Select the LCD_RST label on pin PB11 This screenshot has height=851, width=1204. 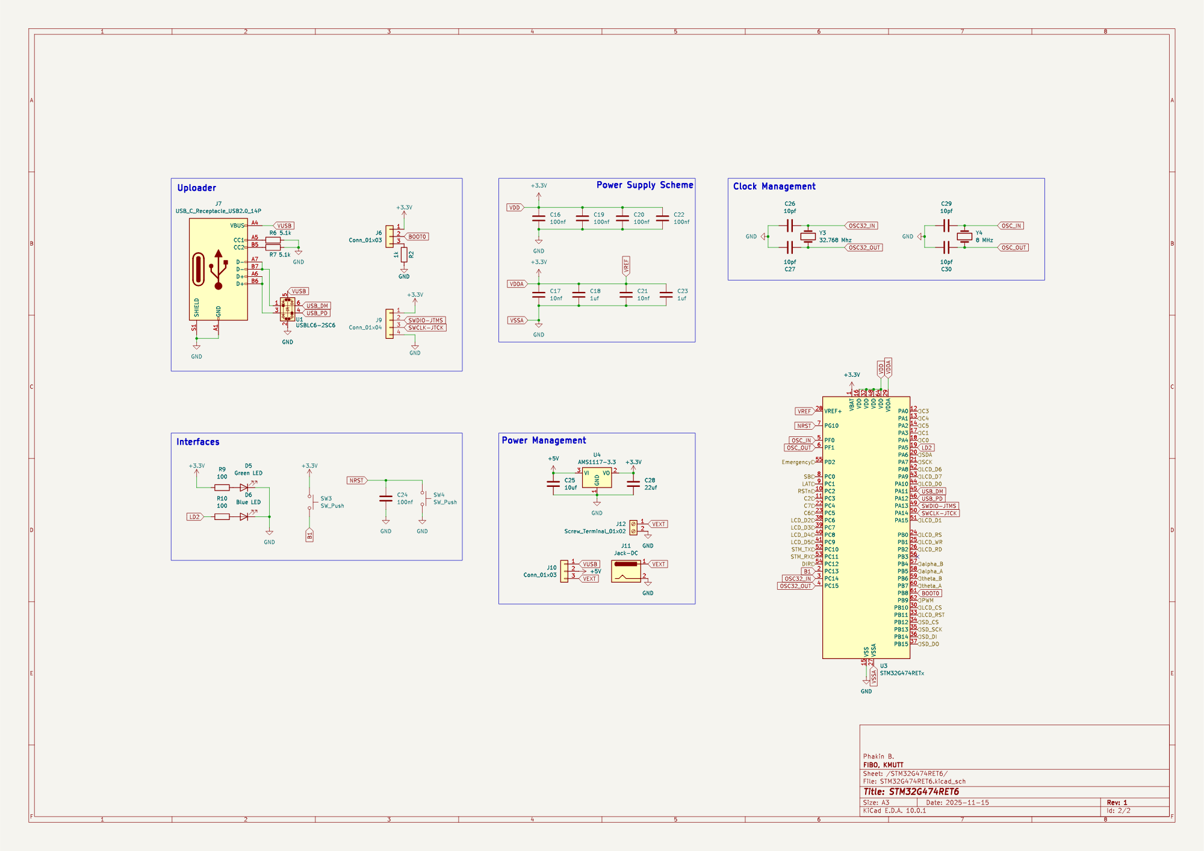point(931,615)
